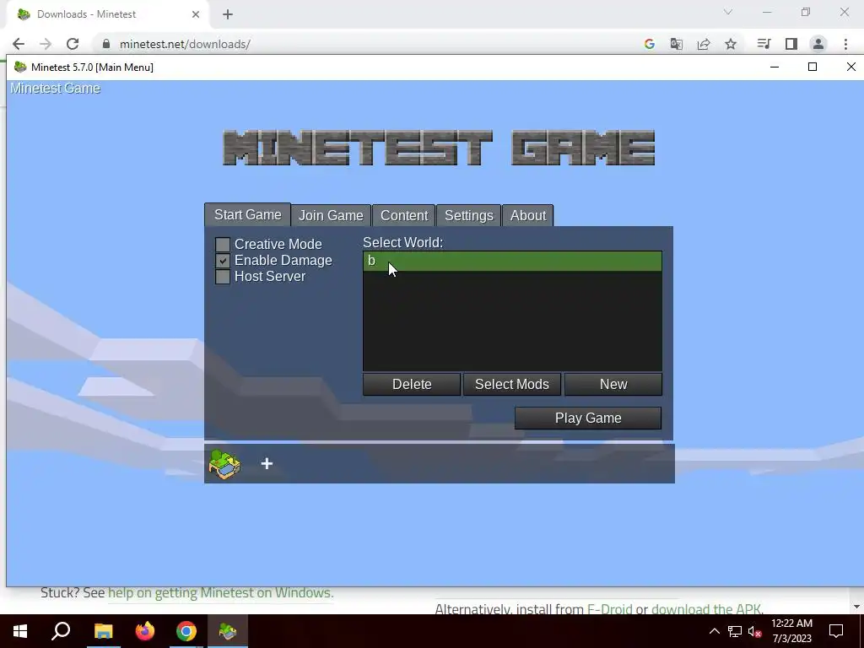Select the Minetest Game icon in bottom bar
The width and height of the screenshot is (864, 648).
click(224, 464)
